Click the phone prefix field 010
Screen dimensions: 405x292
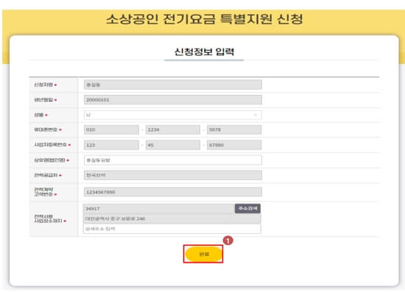point(111,129)
